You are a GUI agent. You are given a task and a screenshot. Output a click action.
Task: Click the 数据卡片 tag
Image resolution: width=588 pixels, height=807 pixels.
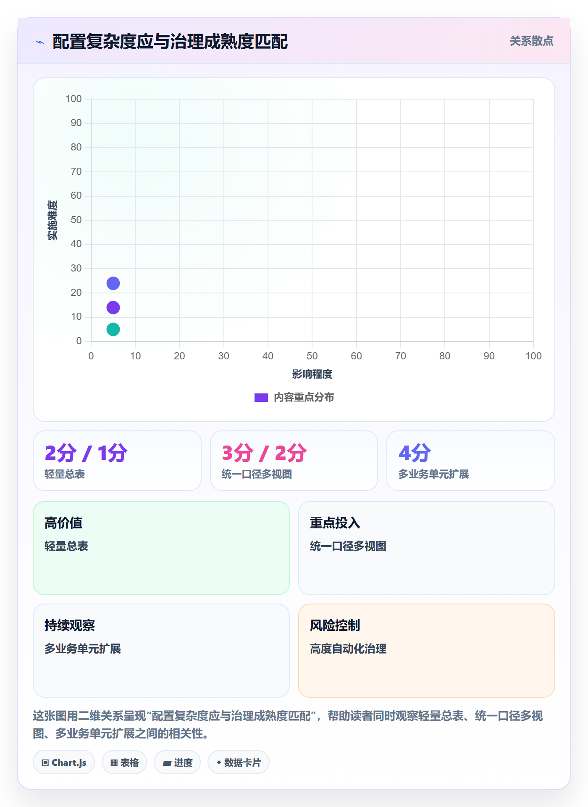(x=239, y=762)
